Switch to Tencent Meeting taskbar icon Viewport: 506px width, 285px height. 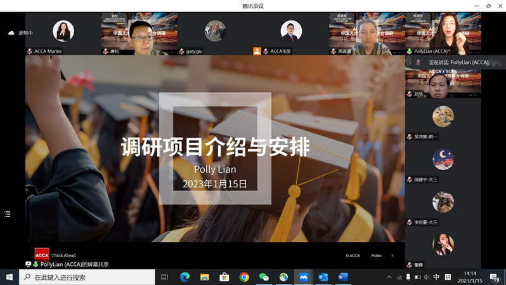303,277
